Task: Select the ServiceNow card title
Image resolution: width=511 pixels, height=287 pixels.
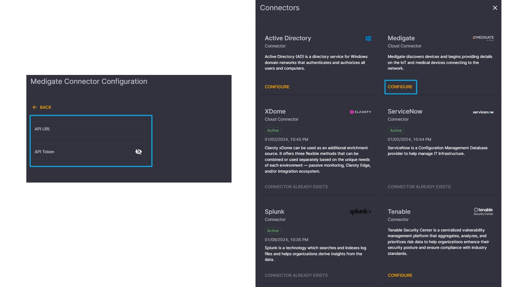Action: click(405, 112)
